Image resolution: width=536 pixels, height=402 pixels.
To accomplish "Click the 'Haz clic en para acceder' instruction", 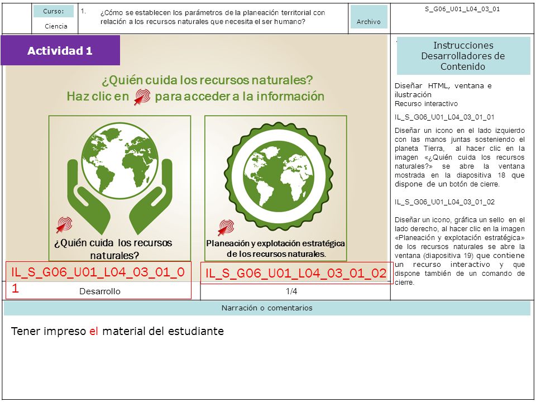I will click(x=195, y=97).
